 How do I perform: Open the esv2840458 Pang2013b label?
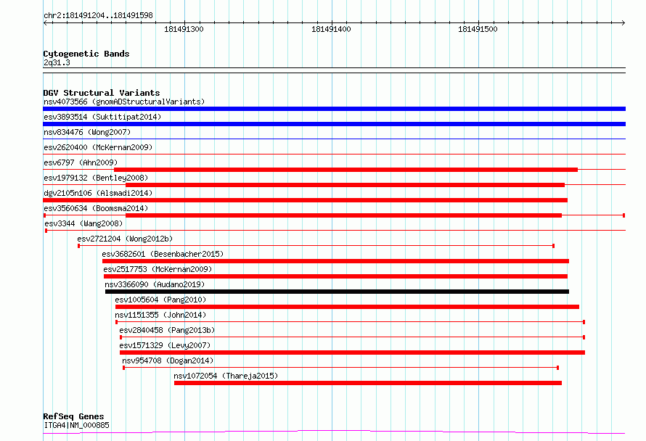pos(167,330)
